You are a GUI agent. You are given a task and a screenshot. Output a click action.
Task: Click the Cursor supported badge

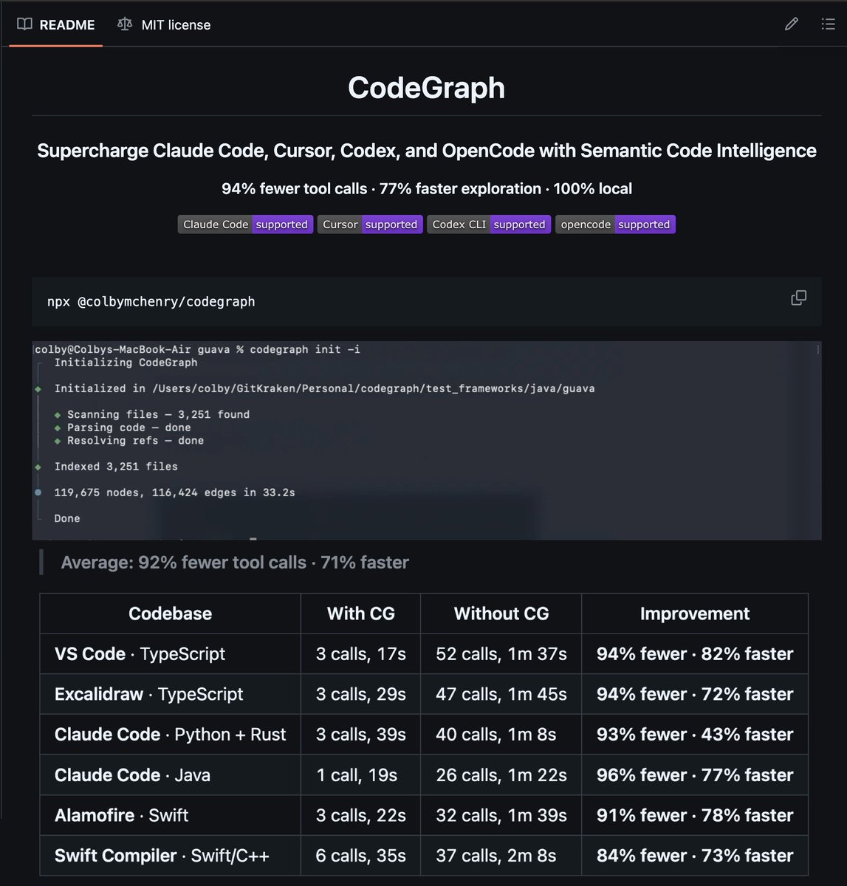point(370,224)
